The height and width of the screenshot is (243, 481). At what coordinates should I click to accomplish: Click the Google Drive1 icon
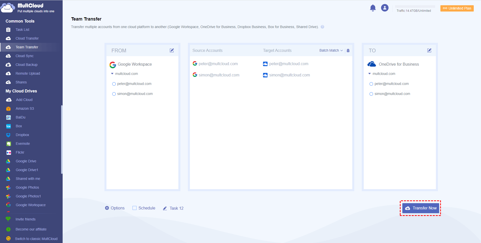pyautogui.click(x=8, y=170)
